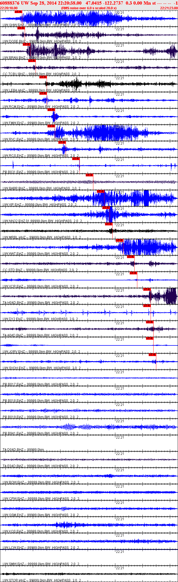178x582 pixels.
Task: Click the red pick flag on BABR trace
Action: [89, 175]
